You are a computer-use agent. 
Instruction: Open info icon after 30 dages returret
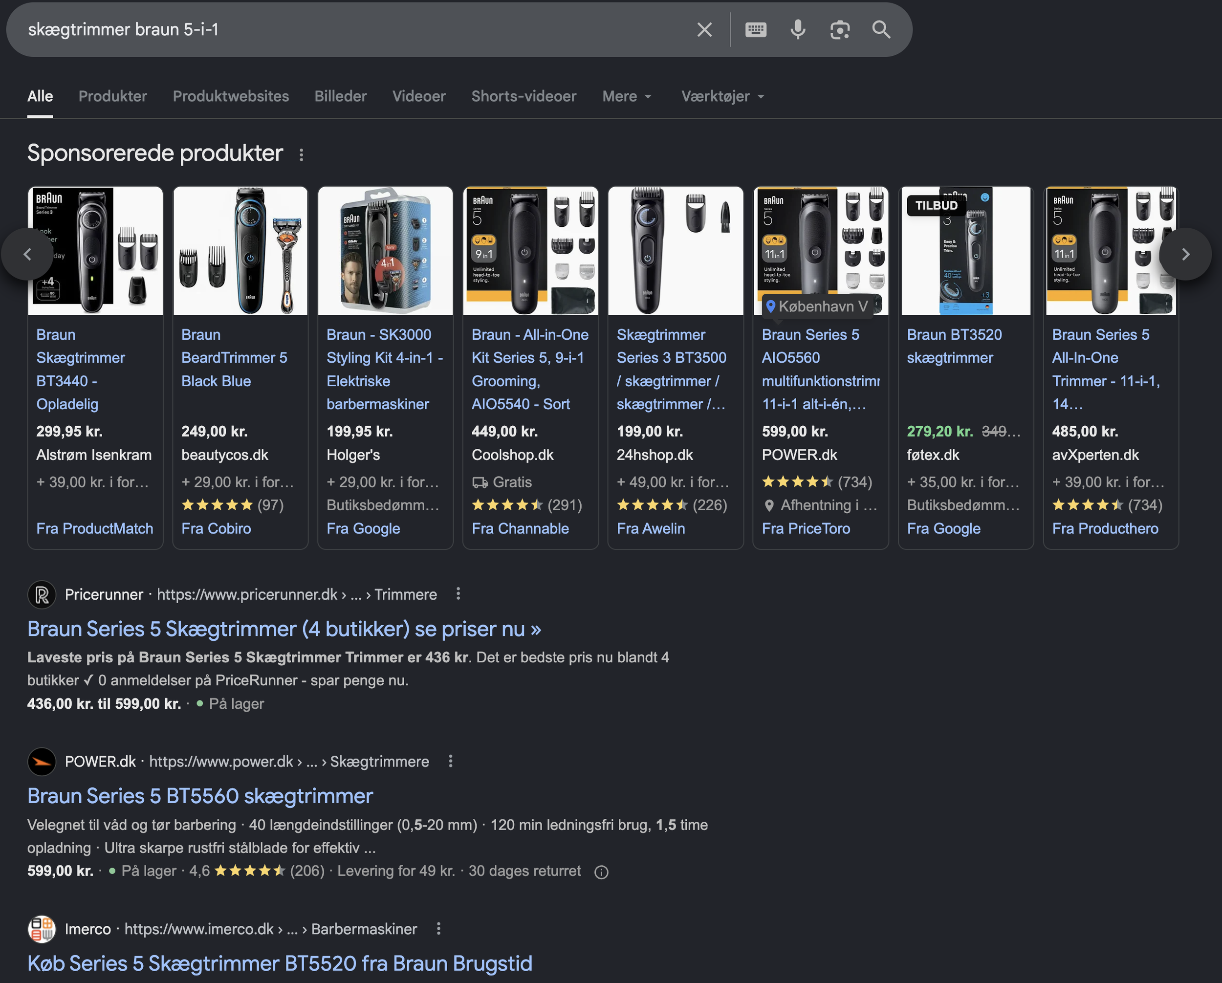pos(601,872)
